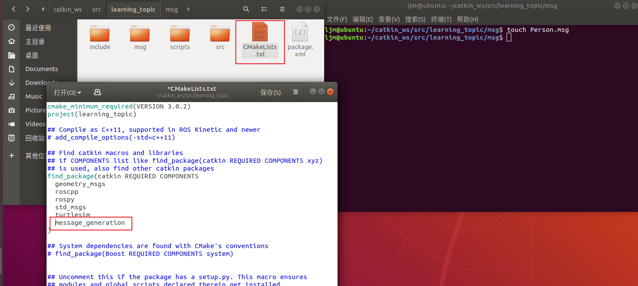
Task: Navigate to src in path bar
Action: 97,9
